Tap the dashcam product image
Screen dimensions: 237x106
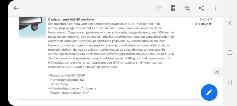click(32, 27)
